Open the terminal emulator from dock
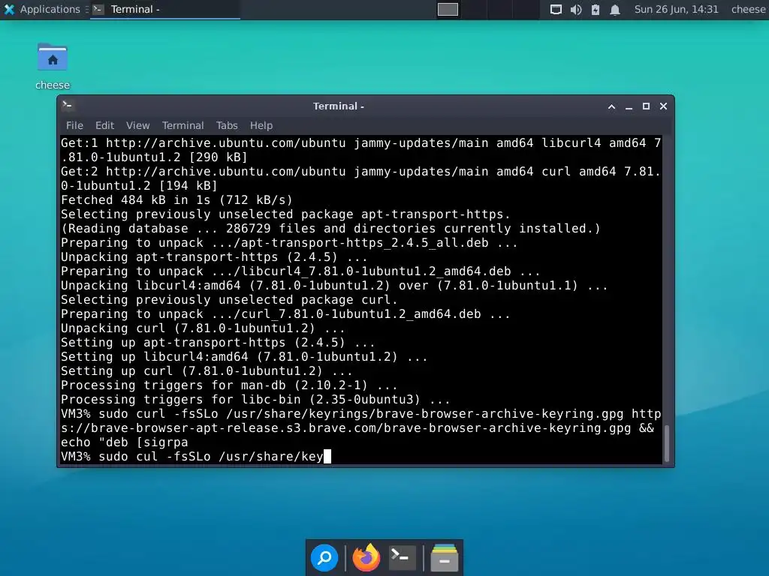The width and height of the screenshot is (769, 576). [x=403, y=557]
